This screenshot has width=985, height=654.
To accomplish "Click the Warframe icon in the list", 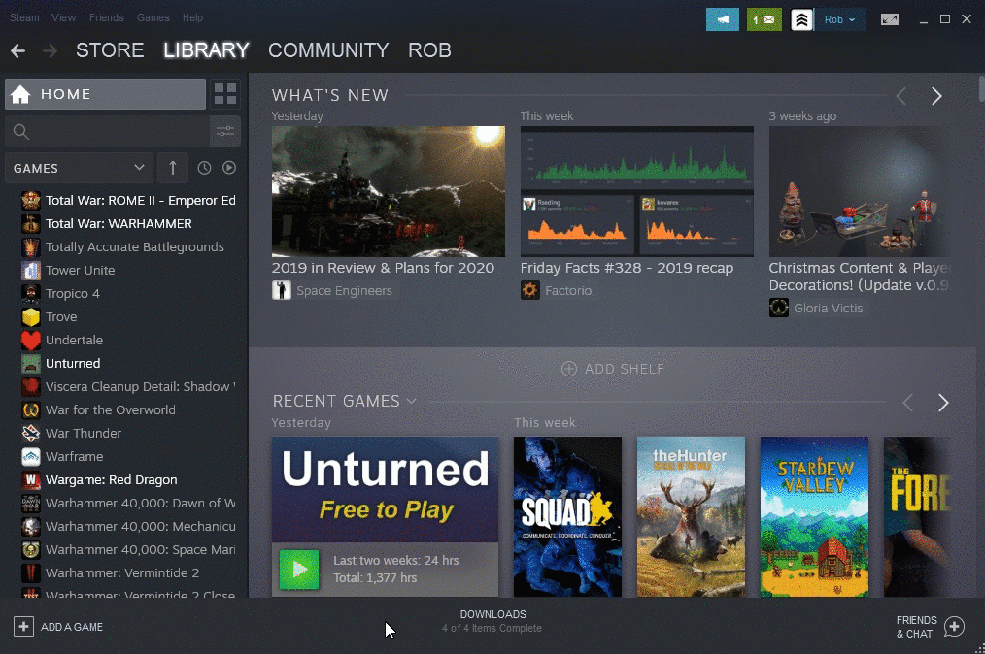I will coord(31,456).
